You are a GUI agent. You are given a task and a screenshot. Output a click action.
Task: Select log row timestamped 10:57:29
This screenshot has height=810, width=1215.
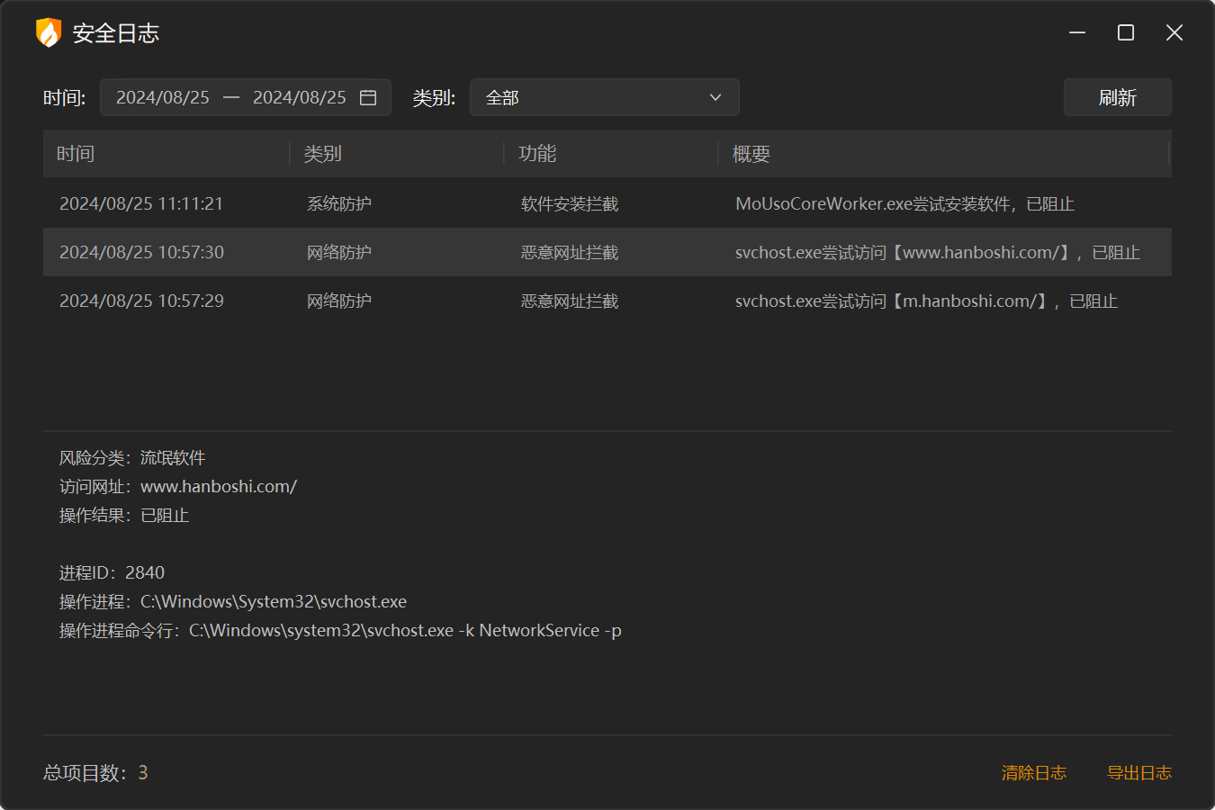pos(607,301)
